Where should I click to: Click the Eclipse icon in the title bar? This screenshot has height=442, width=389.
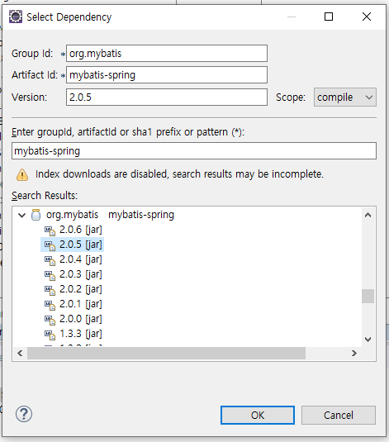(x=16, y=17)
